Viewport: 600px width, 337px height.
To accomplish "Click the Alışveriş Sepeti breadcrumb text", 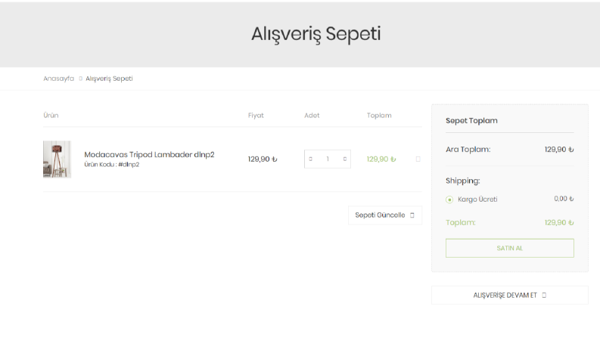I will pyautogui.click(x=109, y=79).
